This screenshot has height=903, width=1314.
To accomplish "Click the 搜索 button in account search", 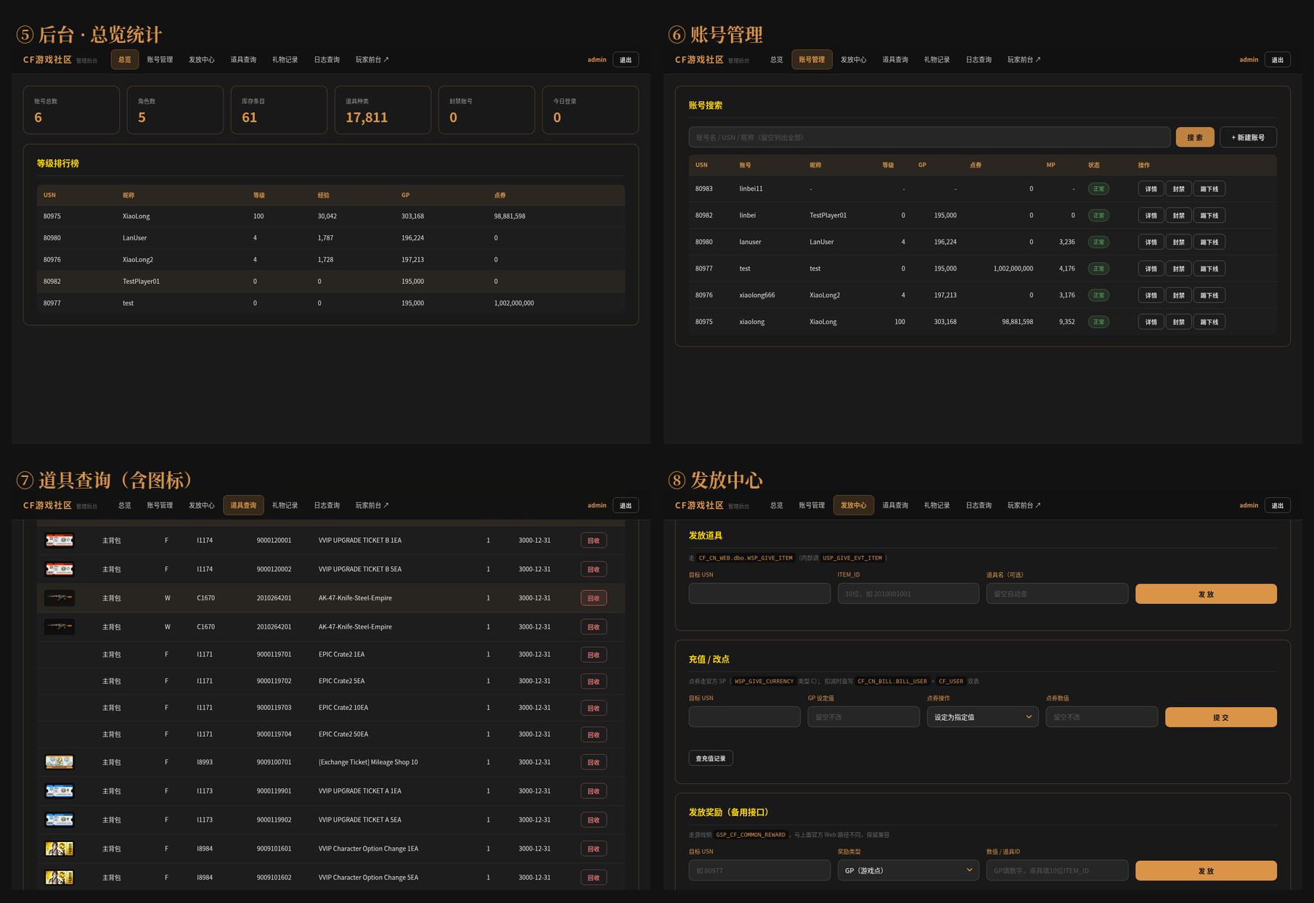I will click(x=1195, y=137).
